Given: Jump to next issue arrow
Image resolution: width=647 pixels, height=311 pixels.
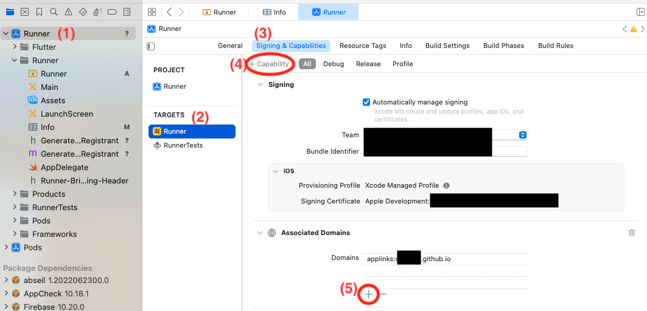Looking at the screenshot, I should click(643, 29).
